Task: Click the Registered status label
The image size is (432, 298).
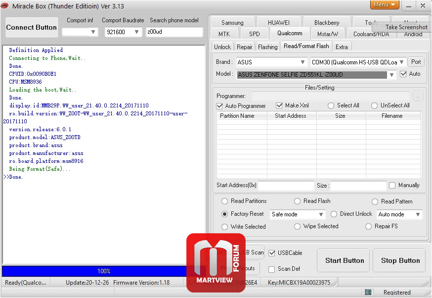Action: pyautogui.click(x=397, y=293)
